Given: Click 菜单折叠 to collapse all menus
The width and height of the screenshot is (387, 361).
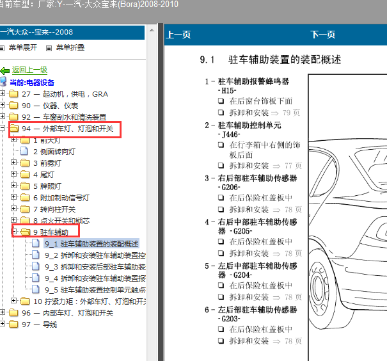Looking at the screenshot, I should [70, 47].
